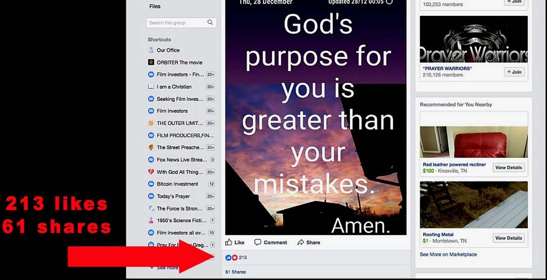Screen dimensions: 547x280
Task: Open the 61 Shares link
Action: click(235, 272)
